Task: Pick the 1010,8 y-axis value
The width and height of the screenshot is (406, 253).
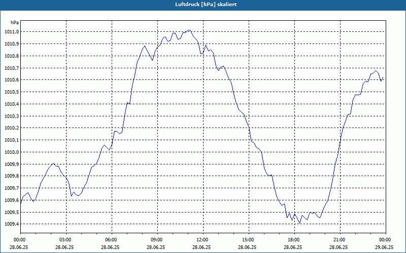Action: point(12,56)
